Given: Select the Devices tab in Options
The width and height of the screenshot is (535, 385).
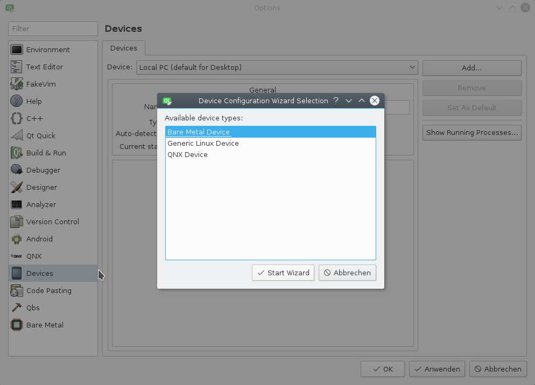Looking at the screenshot, I should 123,48.
